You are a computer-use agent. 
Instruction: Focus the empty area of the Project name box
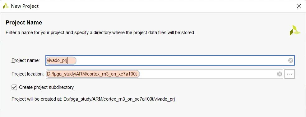tap(182, 60)
